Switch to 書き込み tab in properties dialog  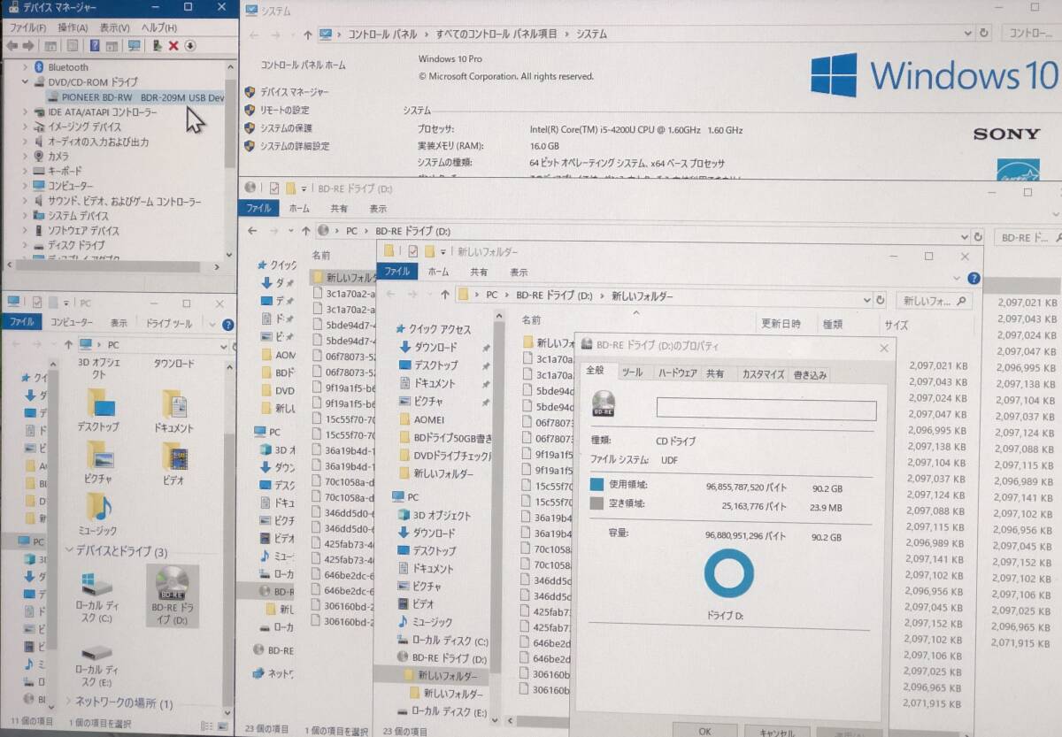click(811, 375)
